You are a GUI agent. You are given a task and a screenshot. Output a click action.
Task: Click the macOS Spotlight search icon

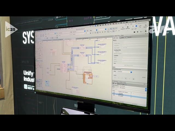coord(133,22)
